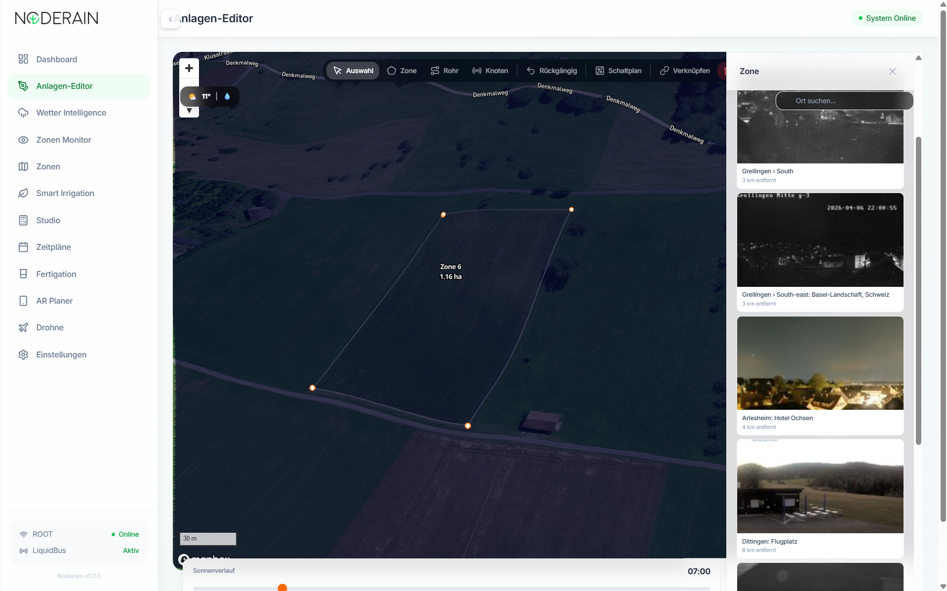Open Zeitpläne in the sidebar
Screen dimensions: 947x591
point(79,247)
